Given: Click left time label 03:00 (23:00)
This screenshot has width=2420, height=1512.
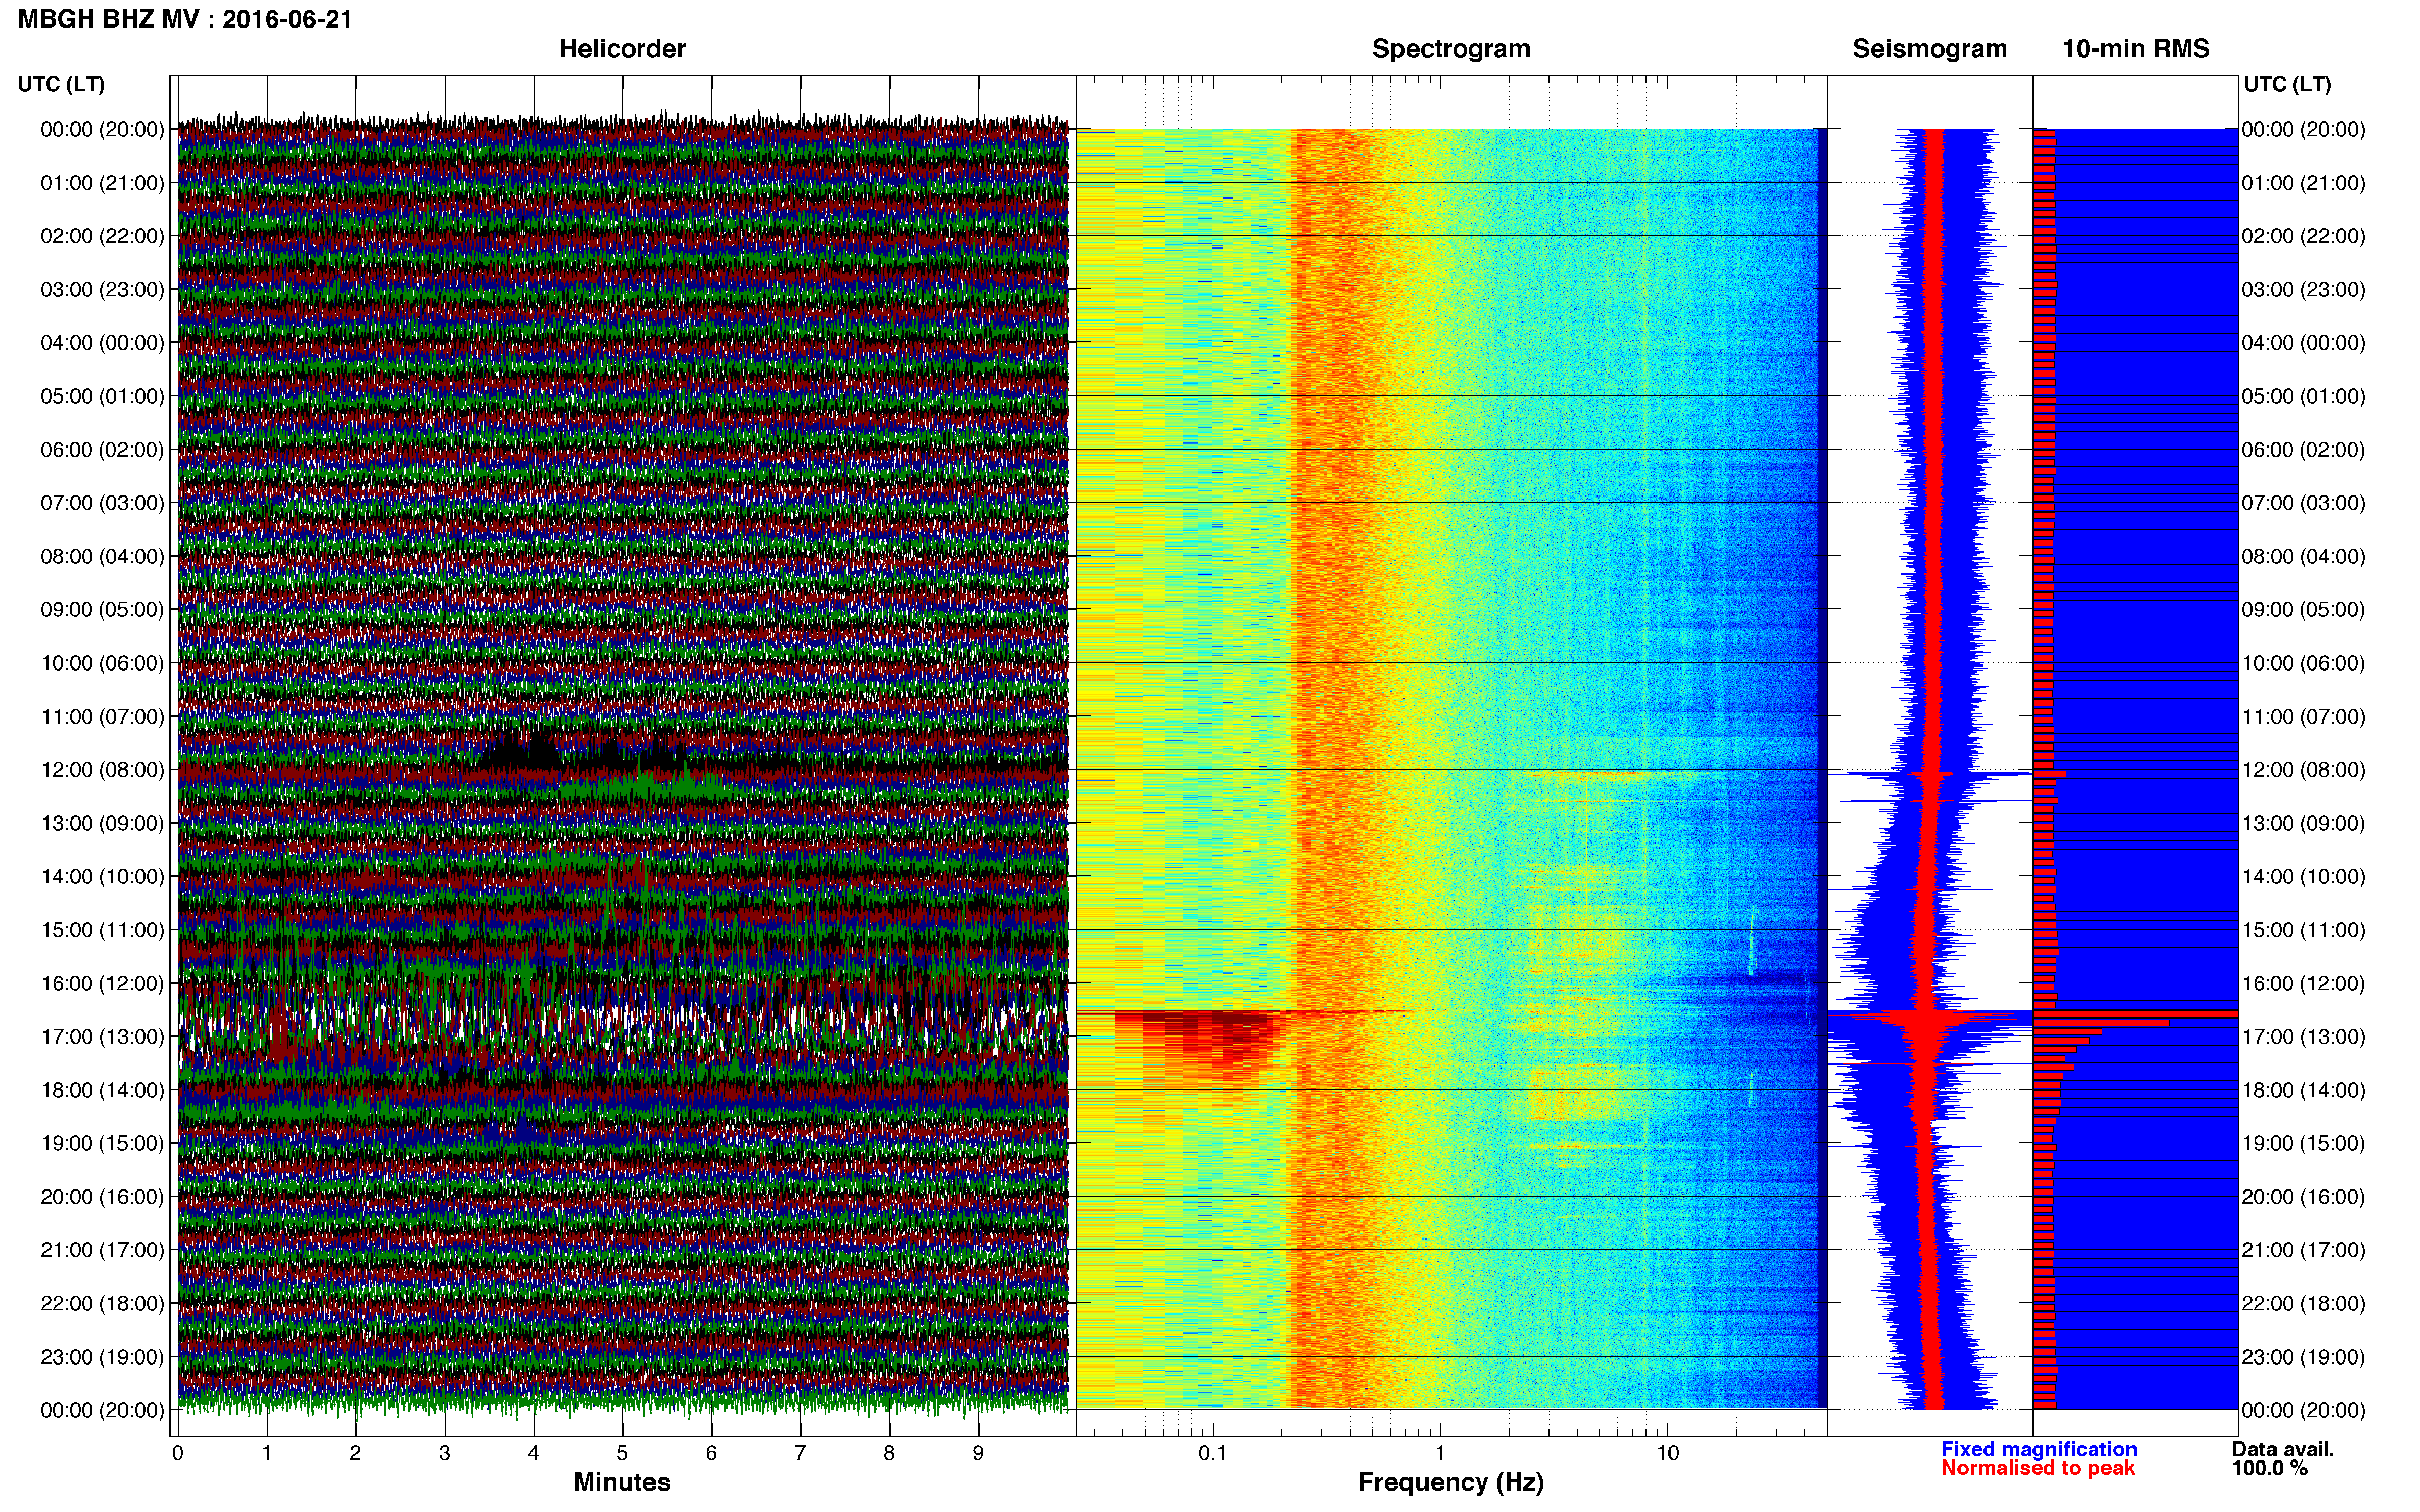Looking at the screenshot, I should [x=102, y=290].
